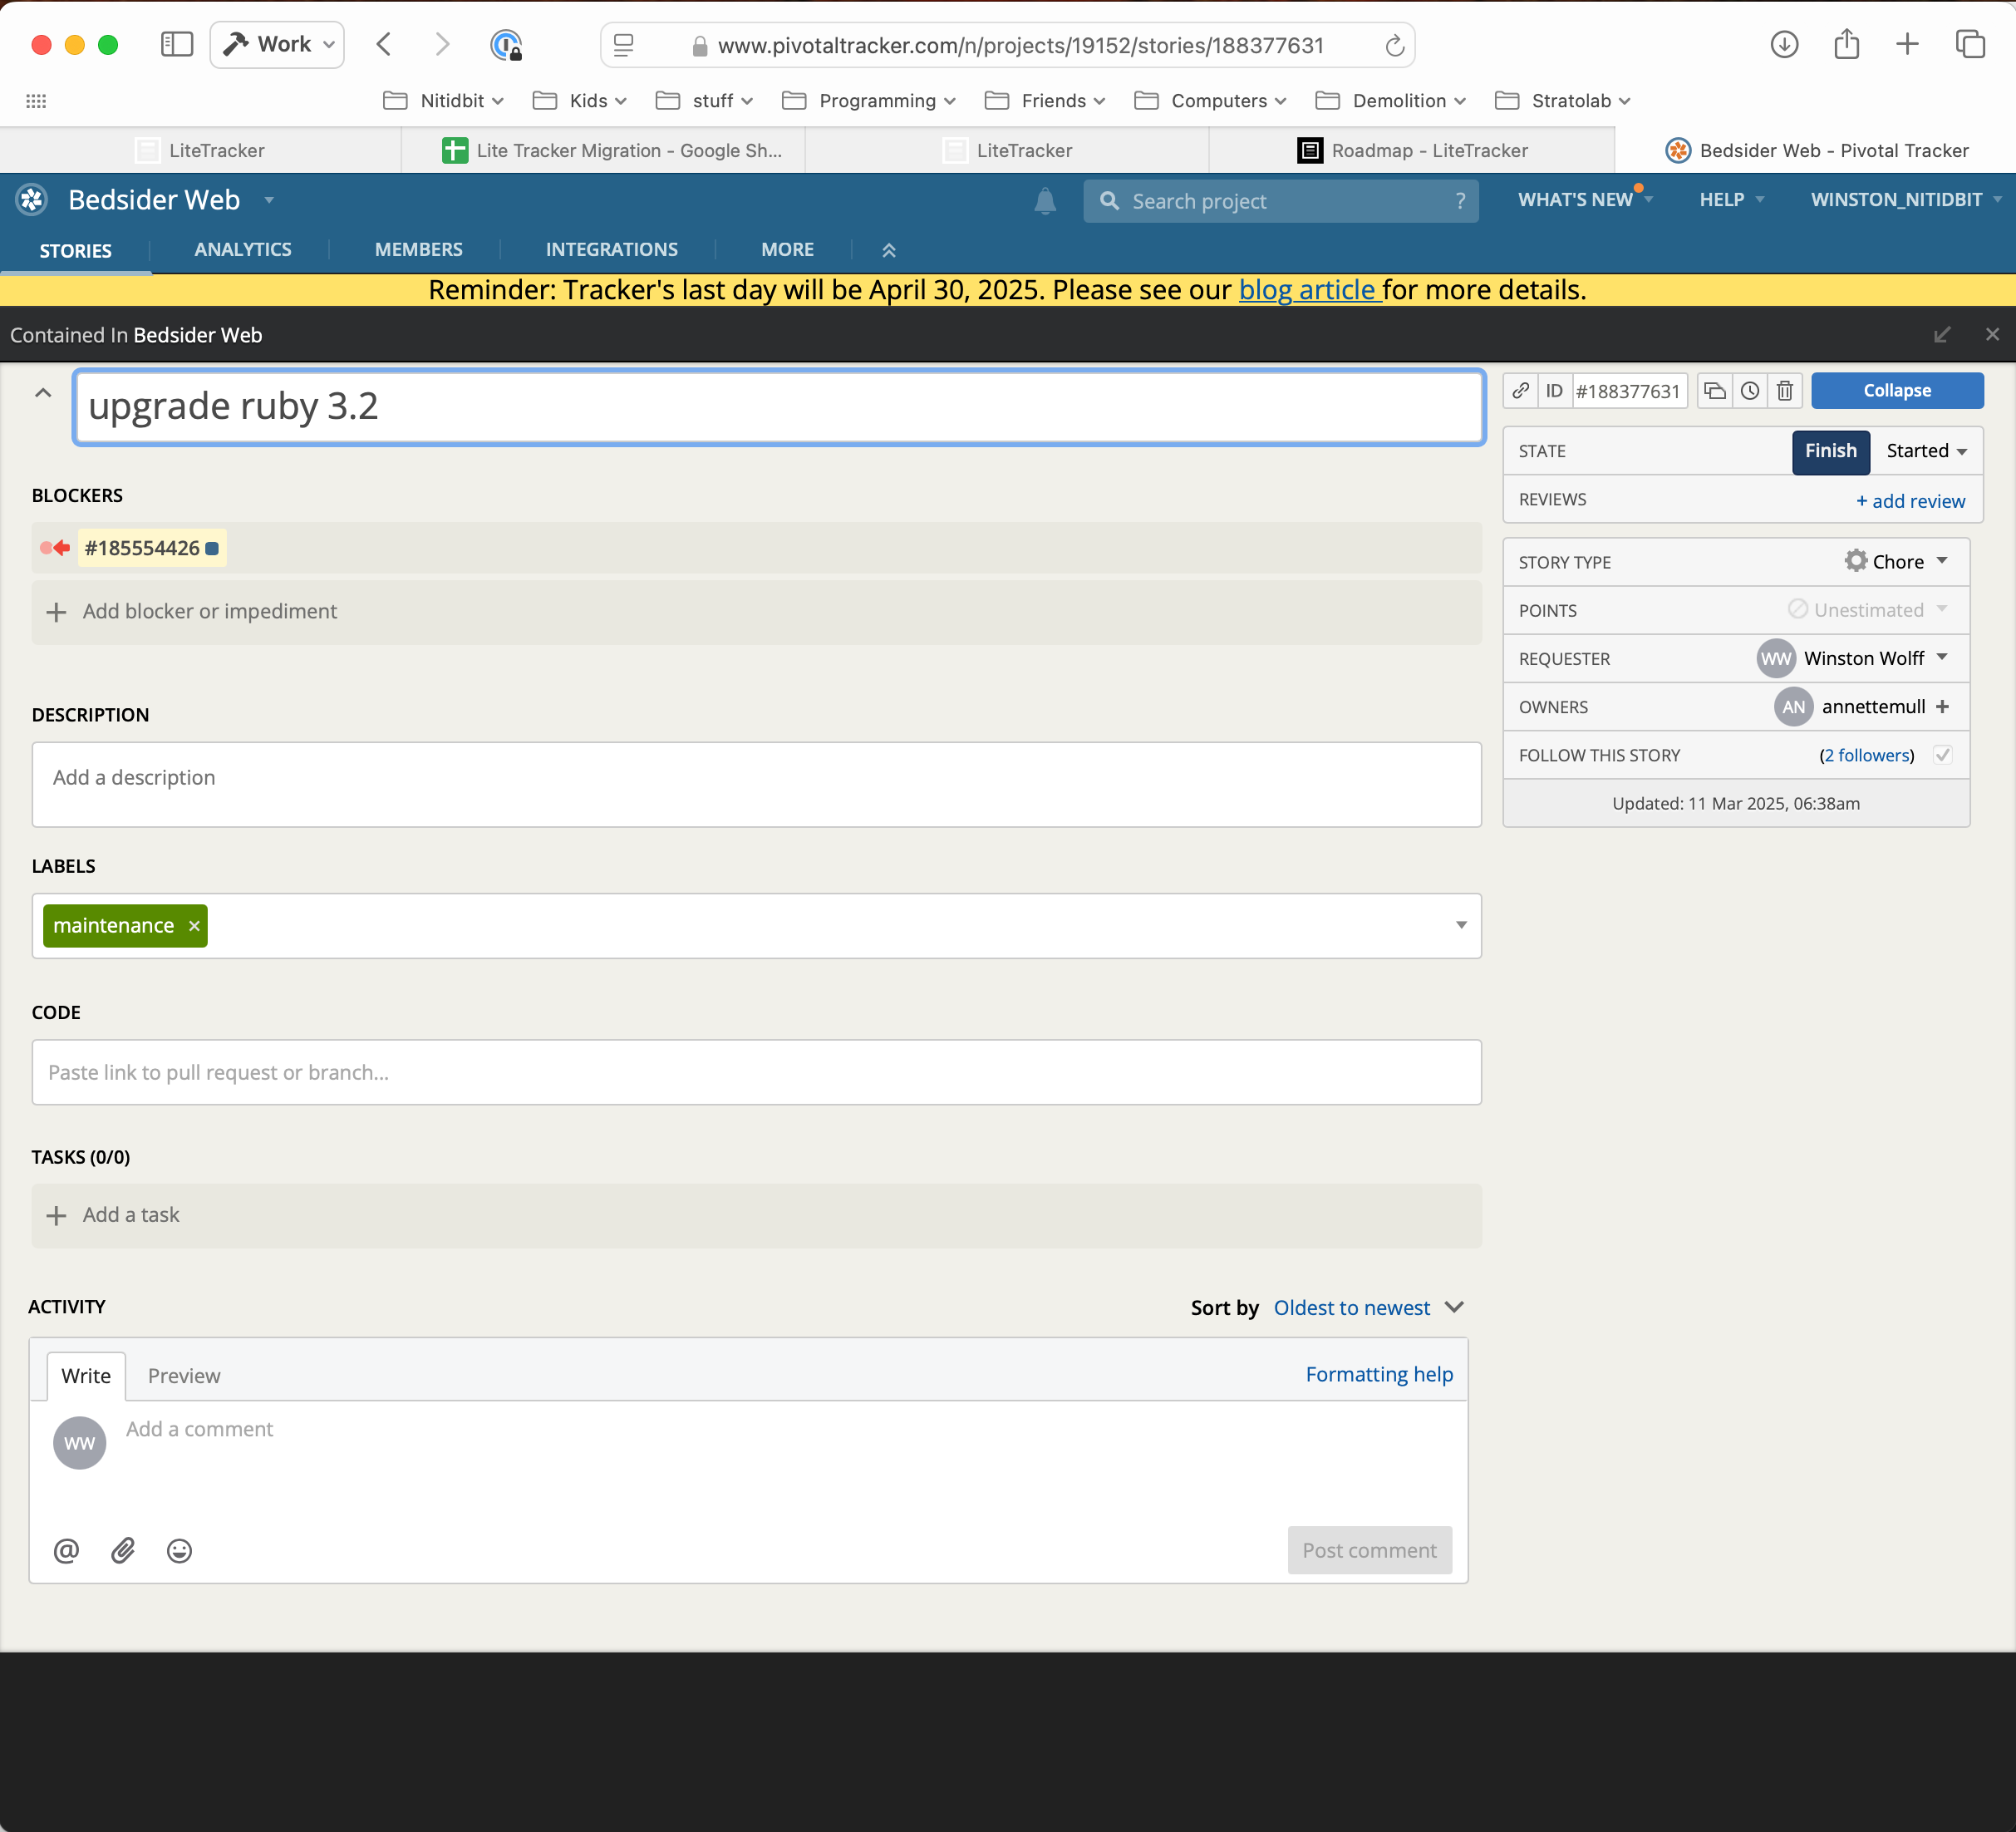The width and height of the screenshot is (2016, 1832).
Task: Remove the maintenance label
Action: pyautogui.click(x=194, y=926)
